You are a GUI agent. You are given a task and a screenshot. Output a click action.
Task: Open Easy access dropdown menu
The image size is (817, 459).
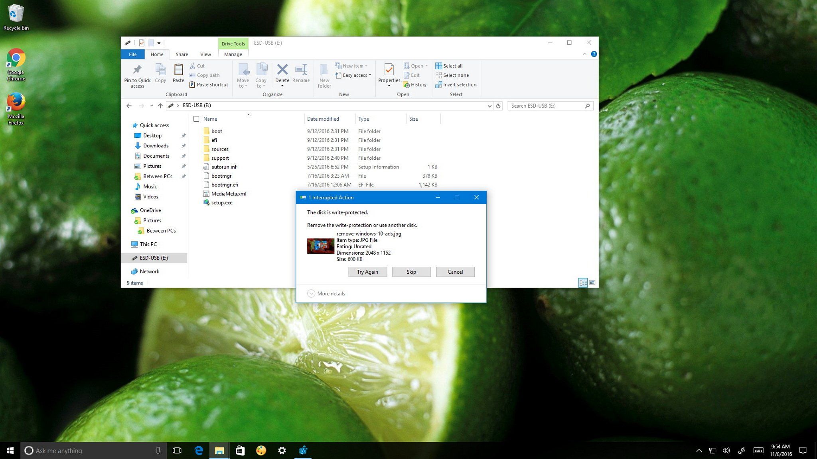(353, 75)
